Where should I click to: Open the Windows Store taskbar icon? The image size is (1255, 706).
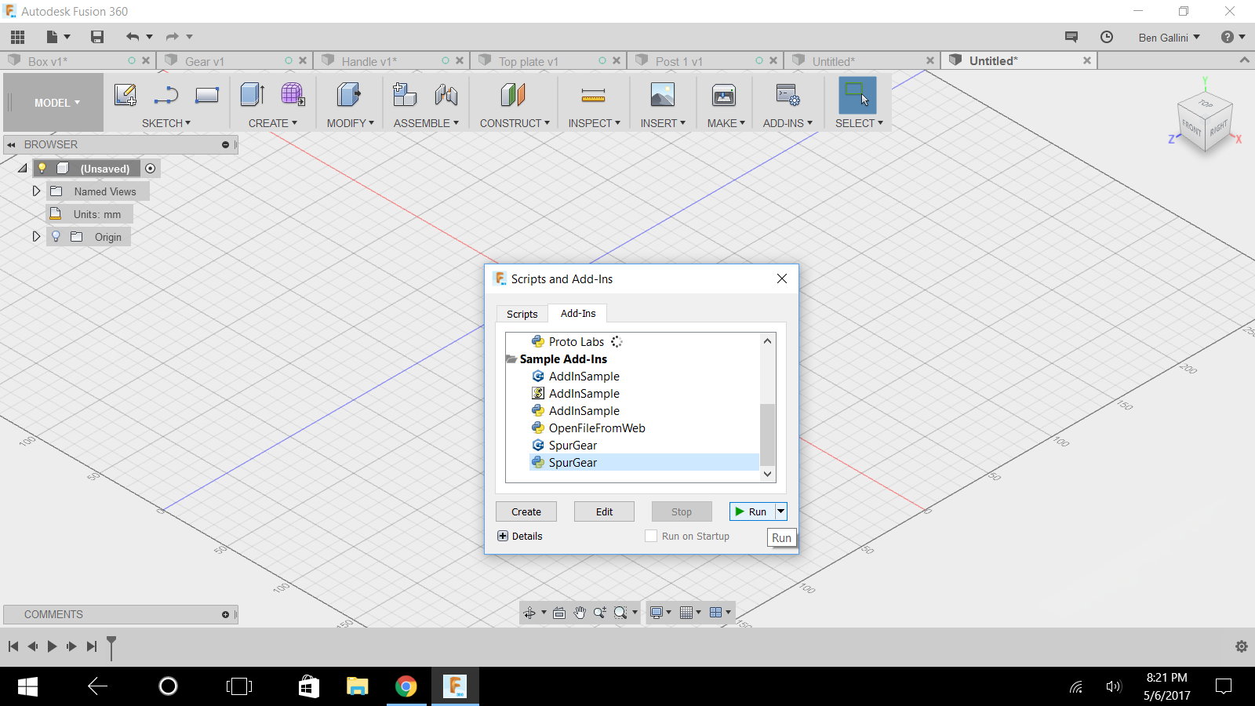(309, 686)
